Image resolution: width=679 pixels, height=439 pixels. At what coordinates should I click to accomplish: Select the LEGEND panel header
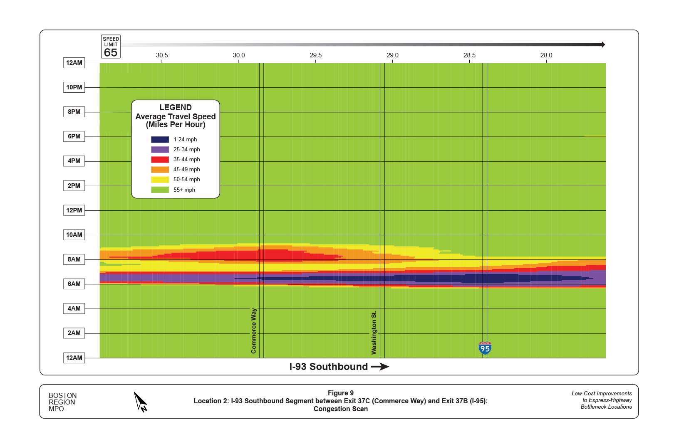coord(176,108)
